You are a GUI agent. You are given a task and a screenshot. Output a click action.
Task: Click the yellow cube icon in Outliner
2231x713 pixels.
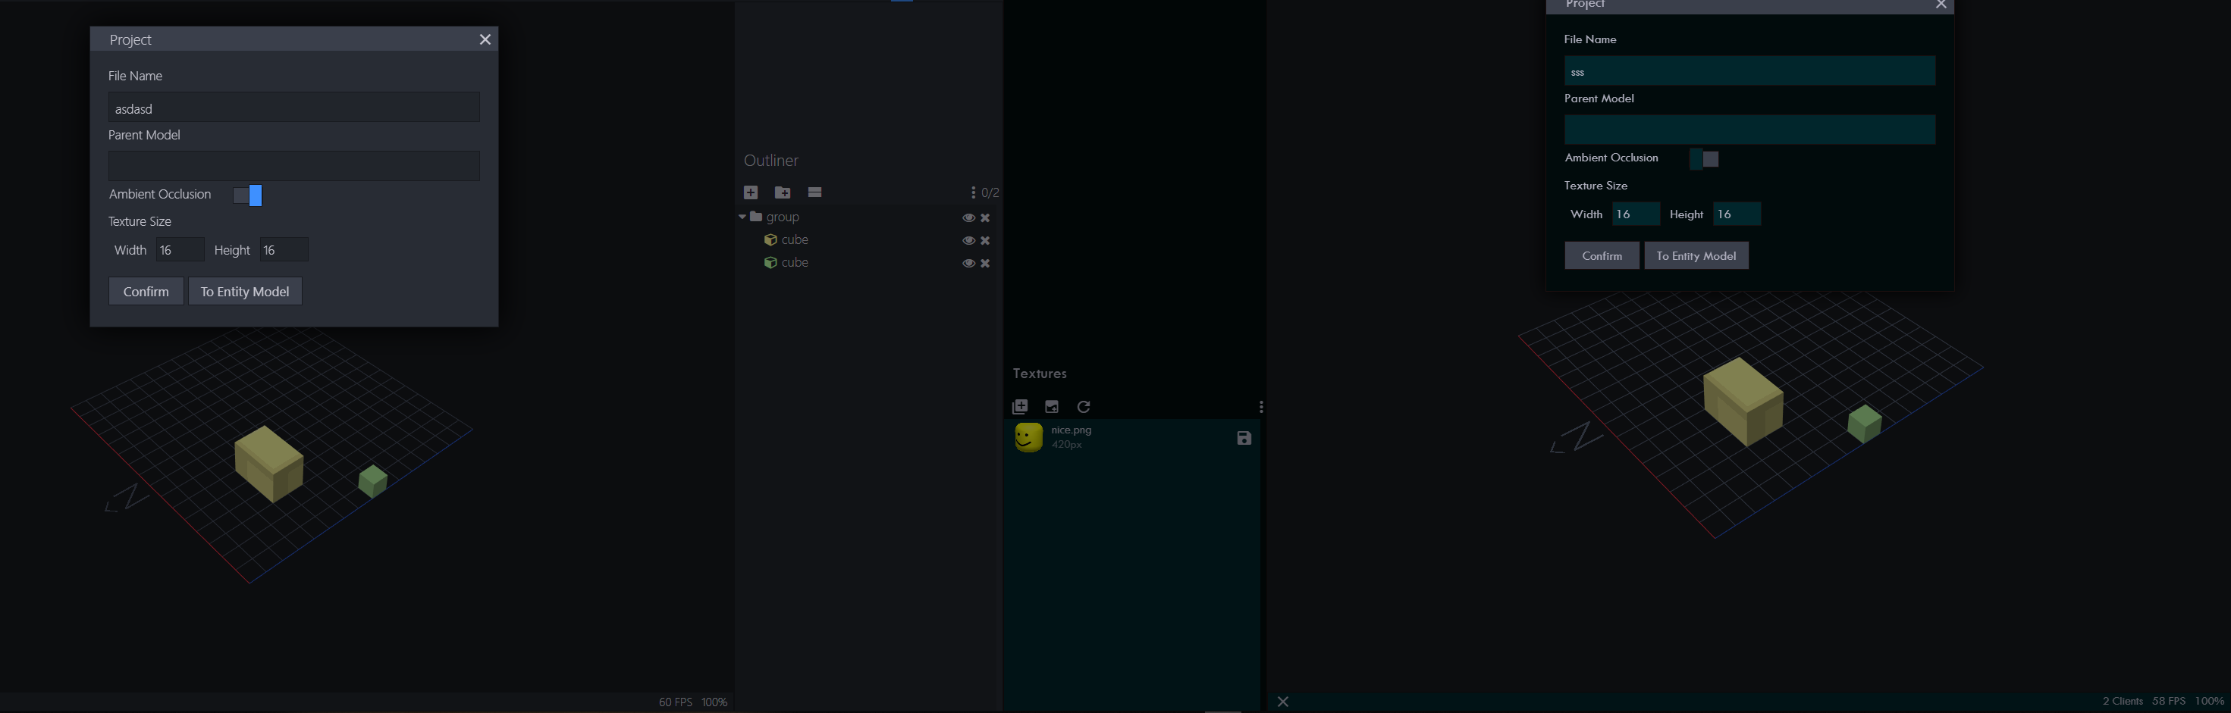coord(770,239)
